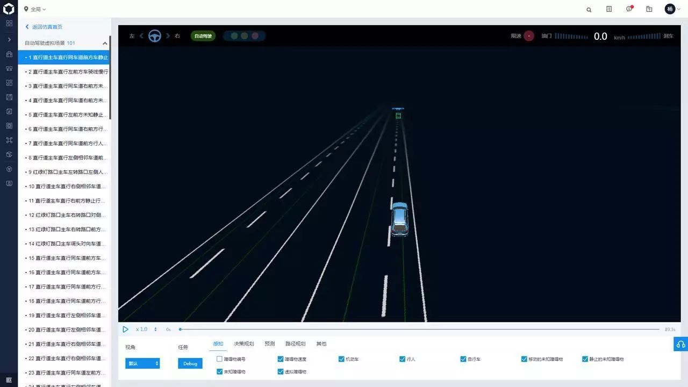The image size is (688, 387).
Task: Click the red 限速 speed limit indicator
Action: [x=529, y=36]
